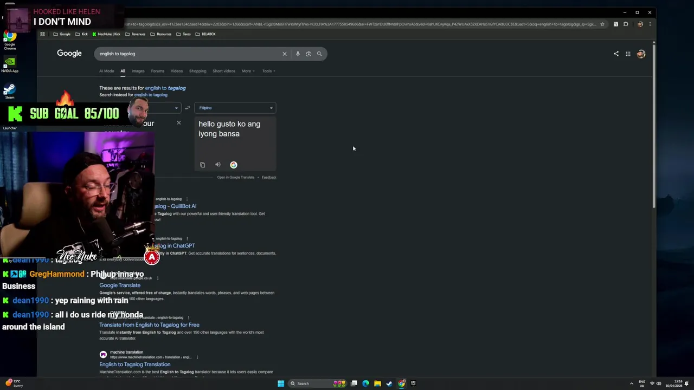The image size is (694, 390).
Task: Switch to Chrome in the taskbar
Action: pyautogui.click(x=402, y=383)
